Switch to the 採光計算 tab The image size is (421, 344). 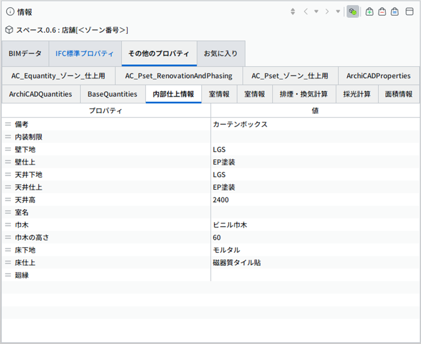tap(357, 94)
